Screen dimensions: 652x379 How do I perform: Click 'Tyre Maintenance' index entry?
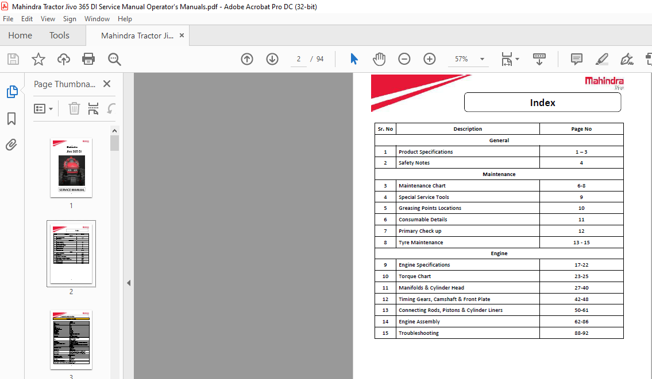(420, 243)
